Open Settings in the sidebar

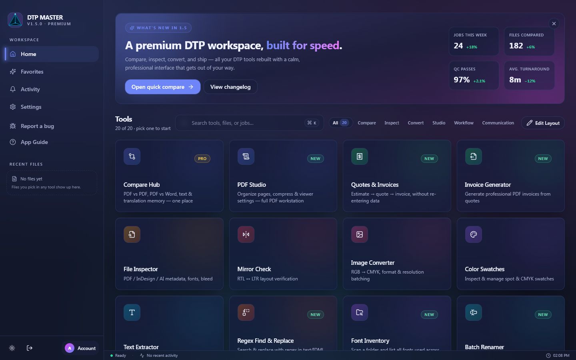(x=52, y=107)
